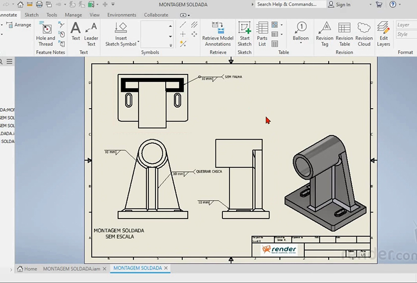The image size is (417, 283).
Task: Close the MONTAGEM SOLDADA drawing tab
Action: (166, 268)
